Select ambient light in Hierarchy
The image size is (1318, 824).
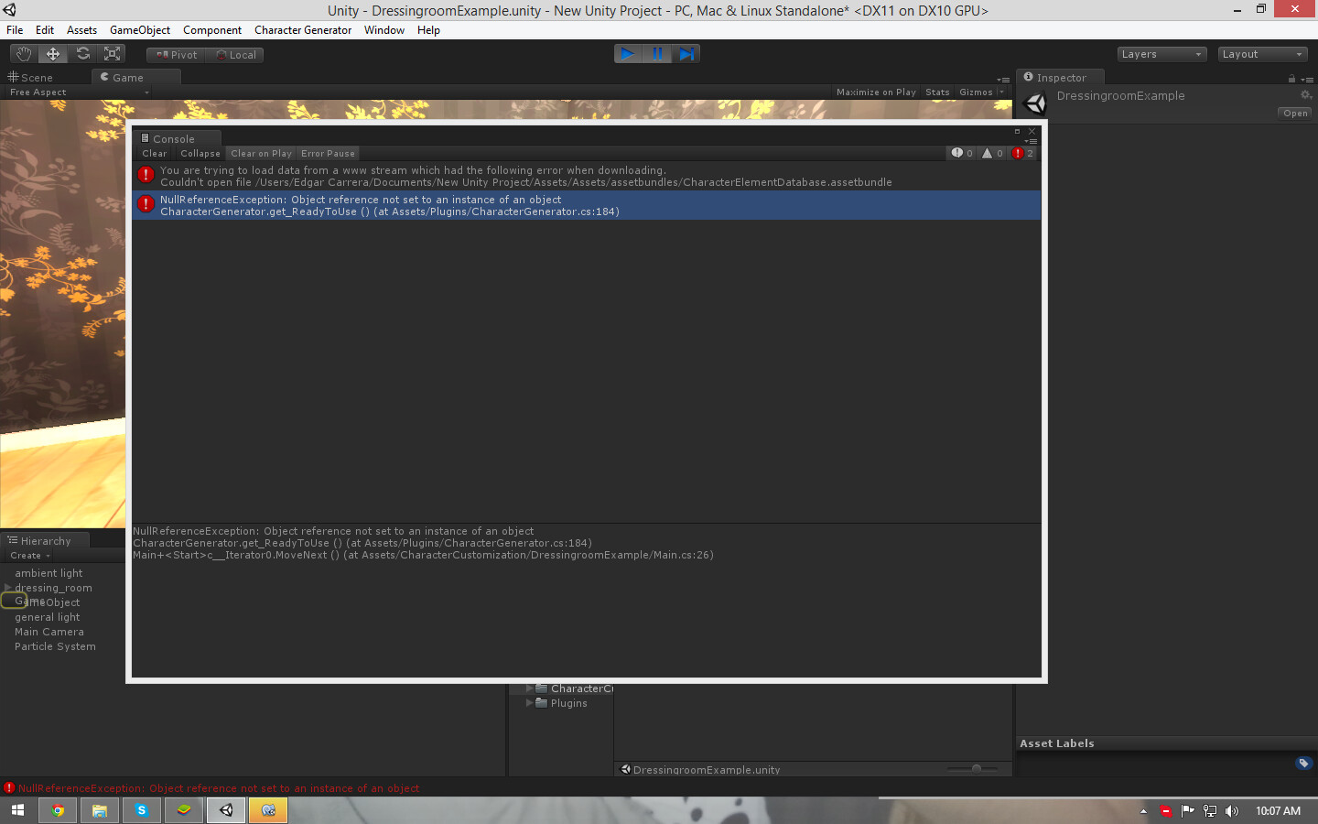[49, 573]
